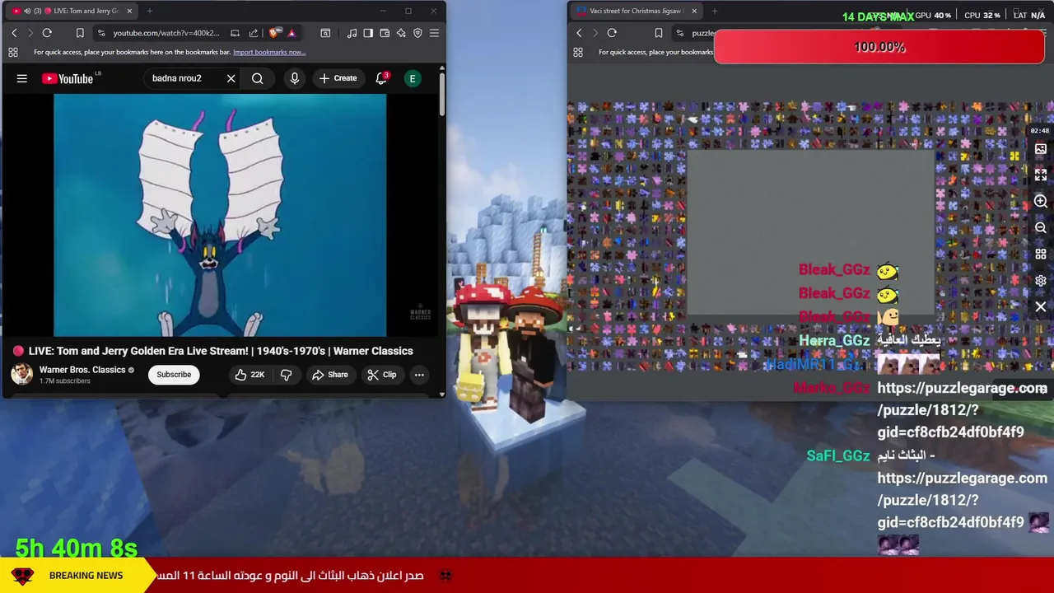Click the Share button under the video
1054x593 pixels.
pyautogui.click(x=329, y=375)
